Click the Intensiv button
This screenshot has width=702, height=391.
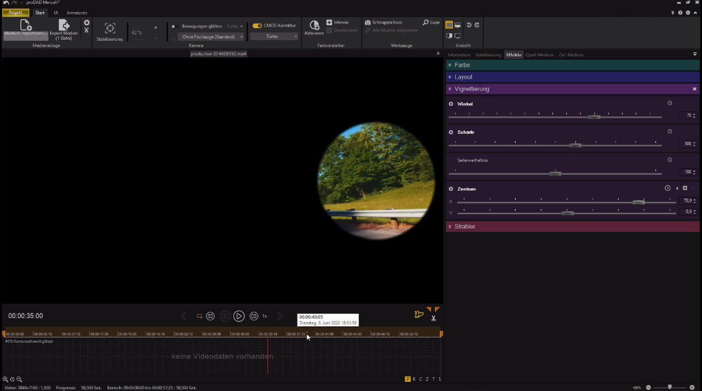(x=338, y=22)
